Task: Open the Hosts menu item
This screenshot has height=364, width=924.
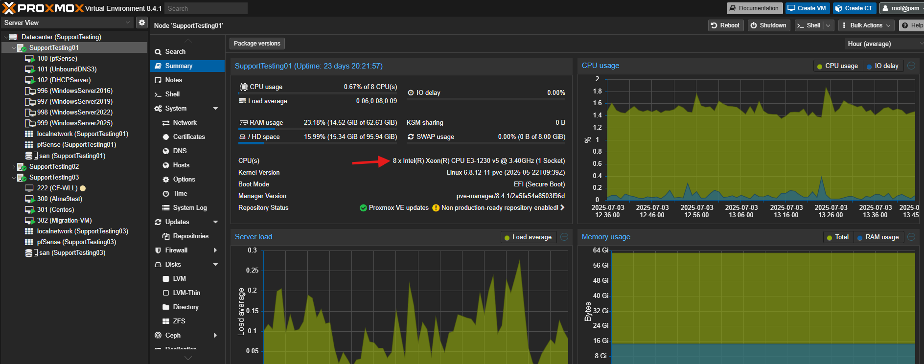Action: click(187, 165)
